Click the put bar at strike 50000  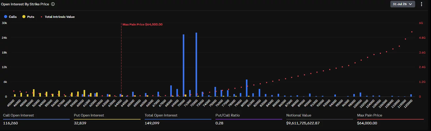point(34,93)
